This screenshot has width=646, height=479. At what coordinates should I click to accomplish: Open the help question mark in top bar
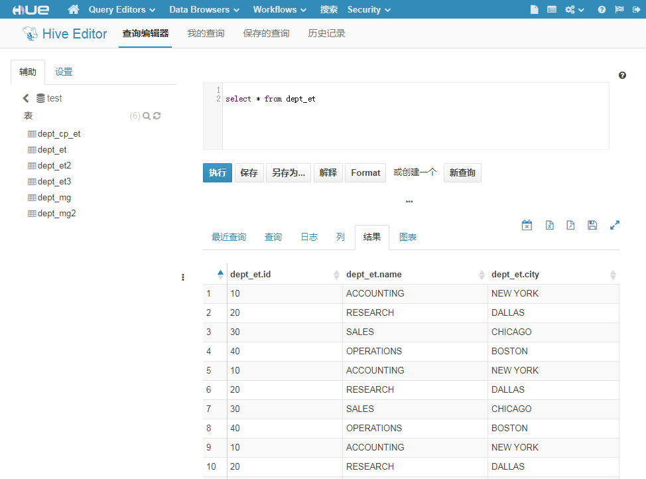tap(602, 9)
